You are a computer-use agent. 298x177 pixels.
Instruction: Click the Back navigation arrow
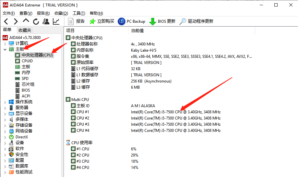point(6,21)
